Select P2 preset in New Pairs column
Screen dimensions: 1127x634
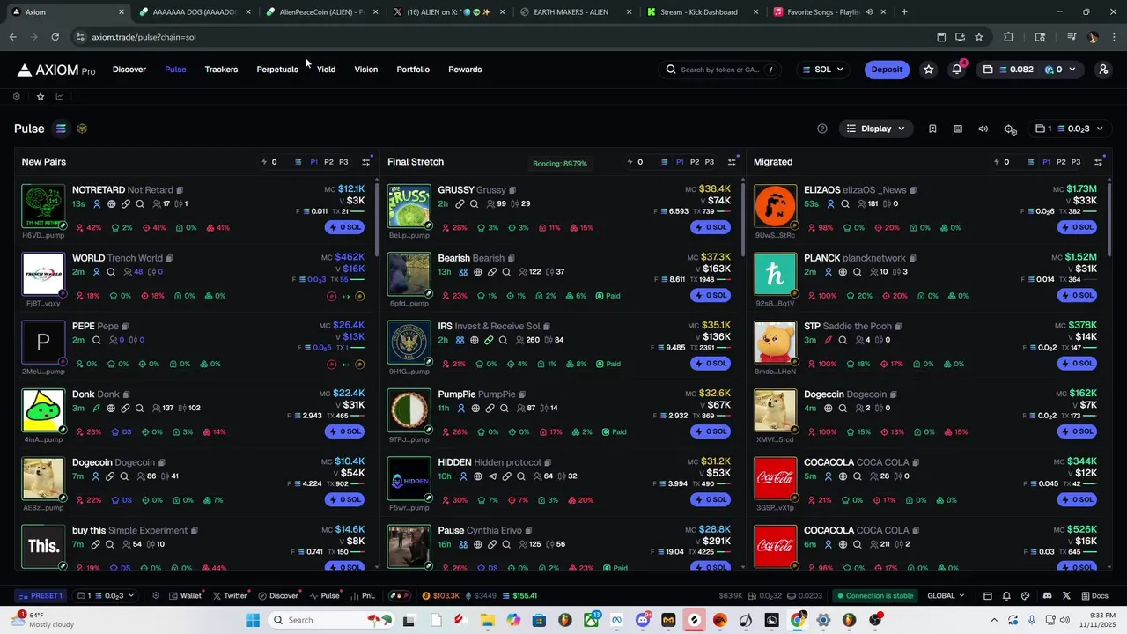click(328, 162)
